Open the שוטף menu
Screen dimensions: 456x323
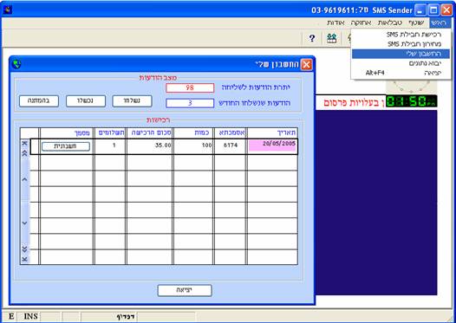416,23
